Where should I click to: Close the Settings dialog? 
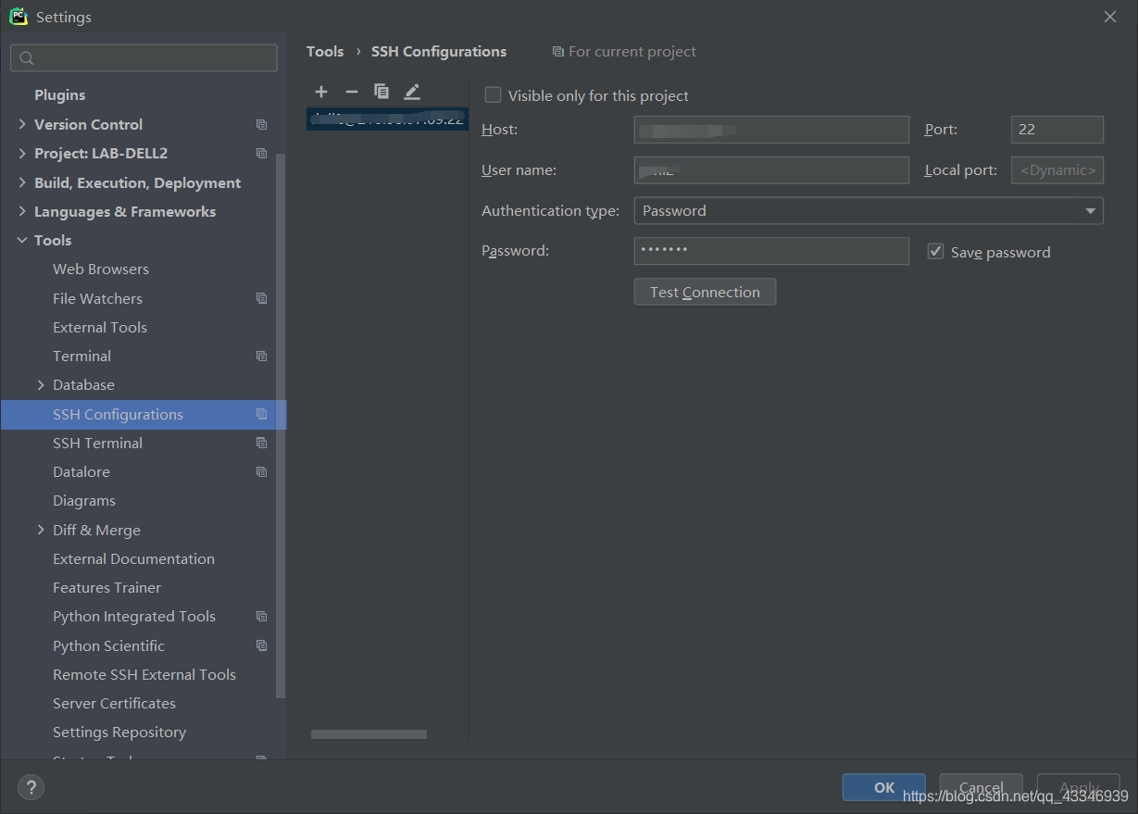(1110, 17)
